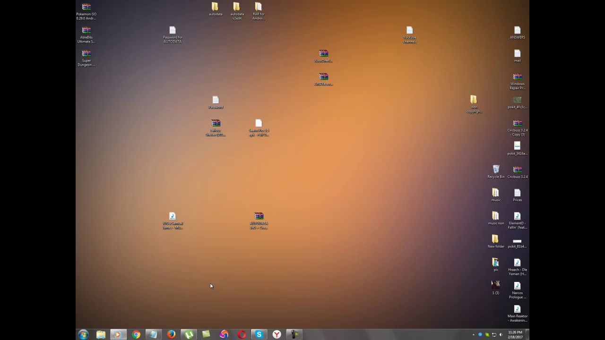Select the AbleBits Ultimate archive icon
This screenshot has width=605, height=340.
[x=86, y=35]
